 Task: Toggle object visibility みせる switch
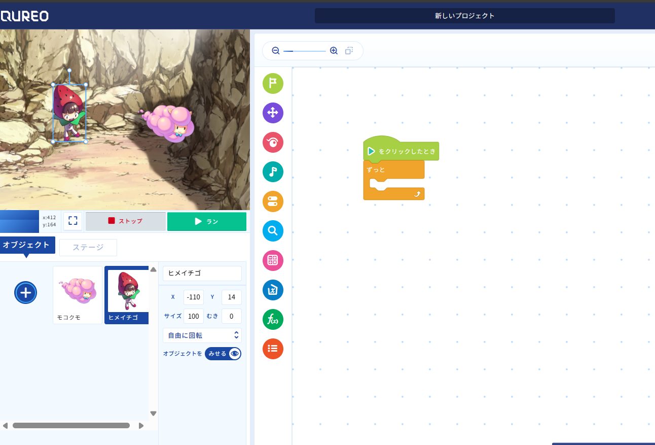click(x=223, y=354)
